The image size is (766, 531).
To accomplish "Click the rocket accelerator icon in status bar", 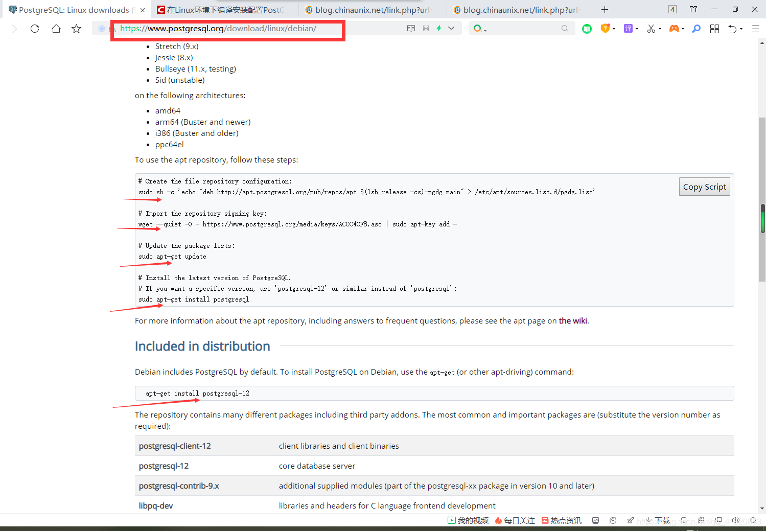I will click(x=630, y=520).
